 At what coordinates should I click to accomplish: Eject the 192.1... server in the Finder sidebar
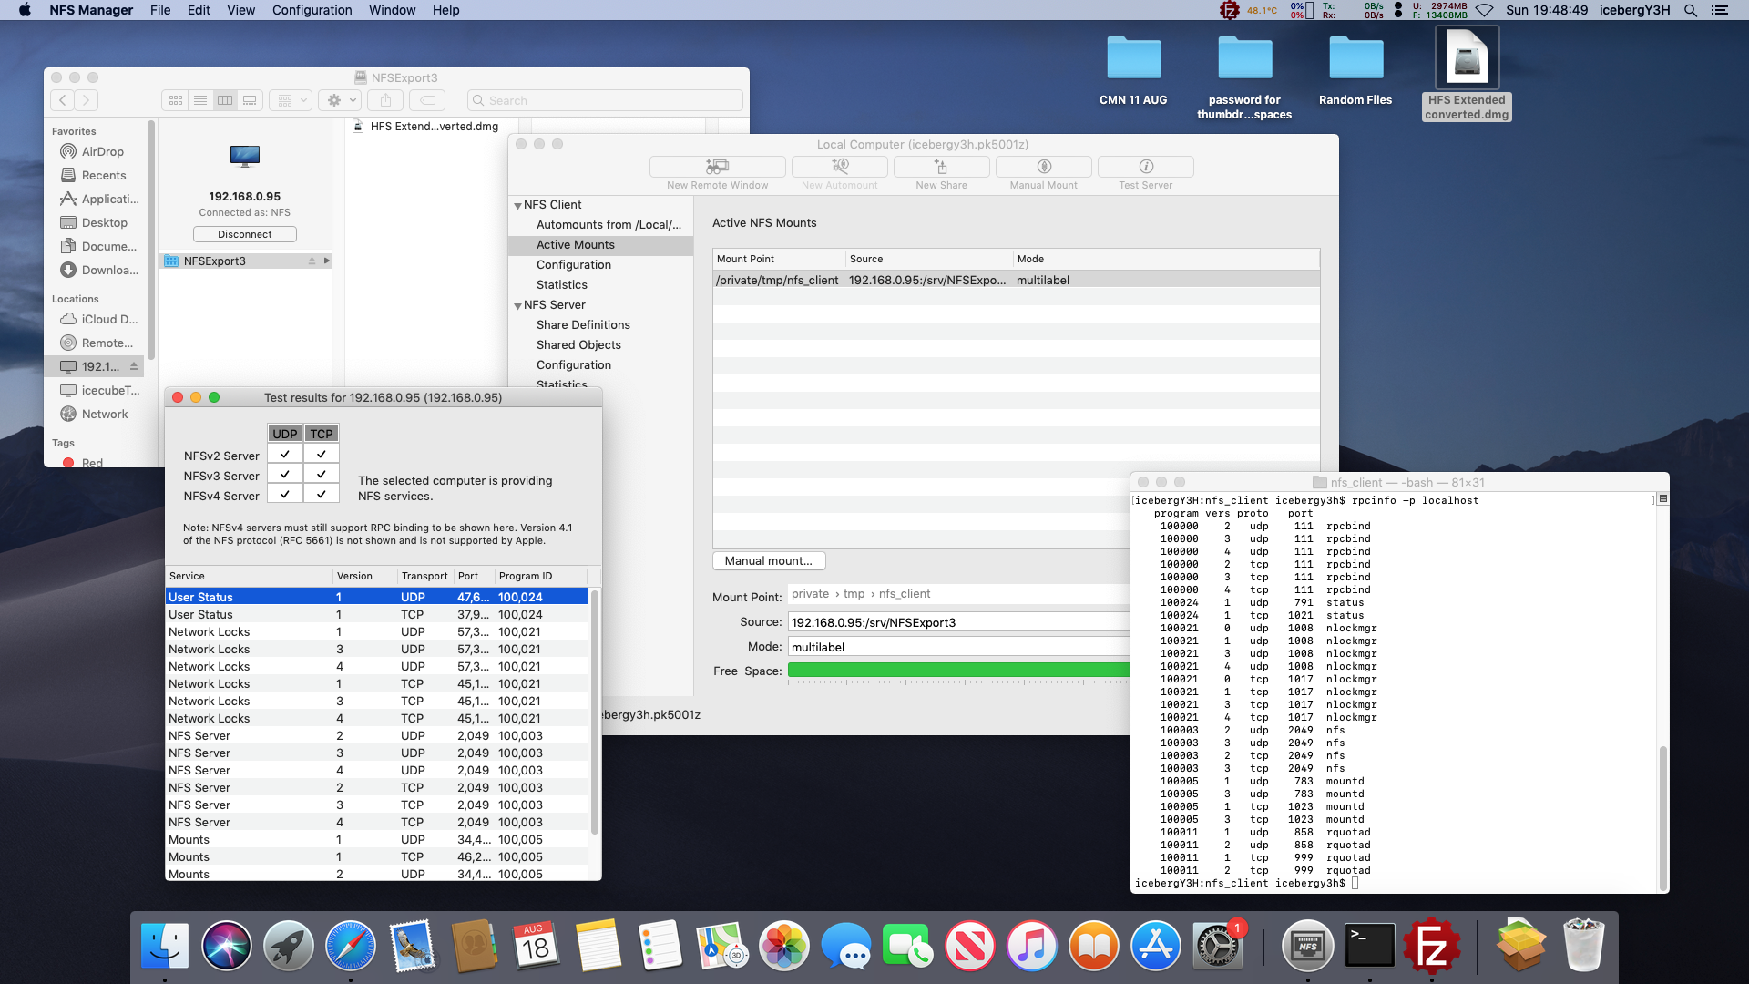[x=134, y=366]
